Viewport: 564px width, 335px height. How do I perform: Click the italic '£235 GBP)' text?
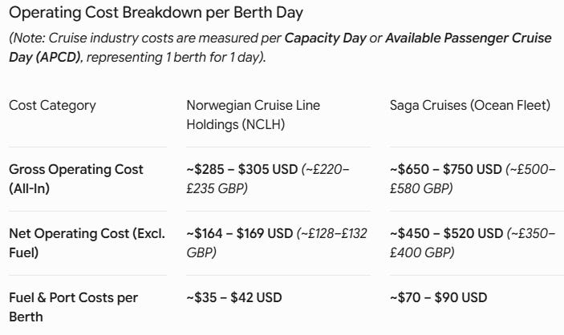click(x=217, y=188)
